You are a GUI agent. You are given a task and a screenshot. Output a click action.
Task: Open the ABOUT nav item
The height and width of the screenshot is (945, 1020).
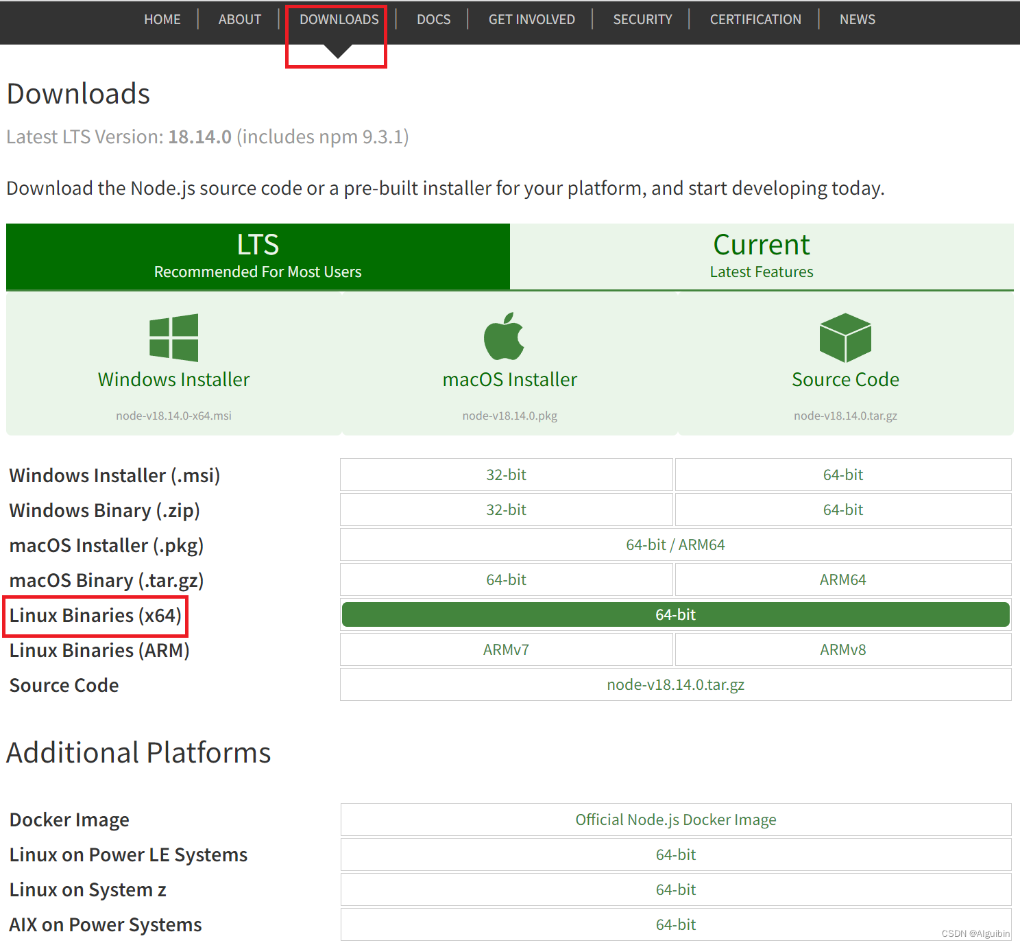240,19
